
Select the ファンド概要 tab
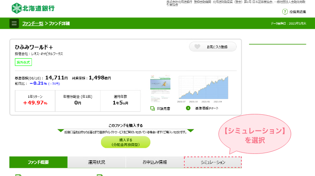pyautogui.click(x=38, y=162)
